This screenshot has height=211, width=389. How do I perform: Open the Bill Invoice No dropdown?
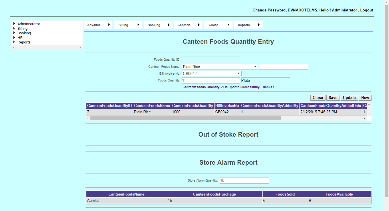pyautogui.click(x=211, y=73)
